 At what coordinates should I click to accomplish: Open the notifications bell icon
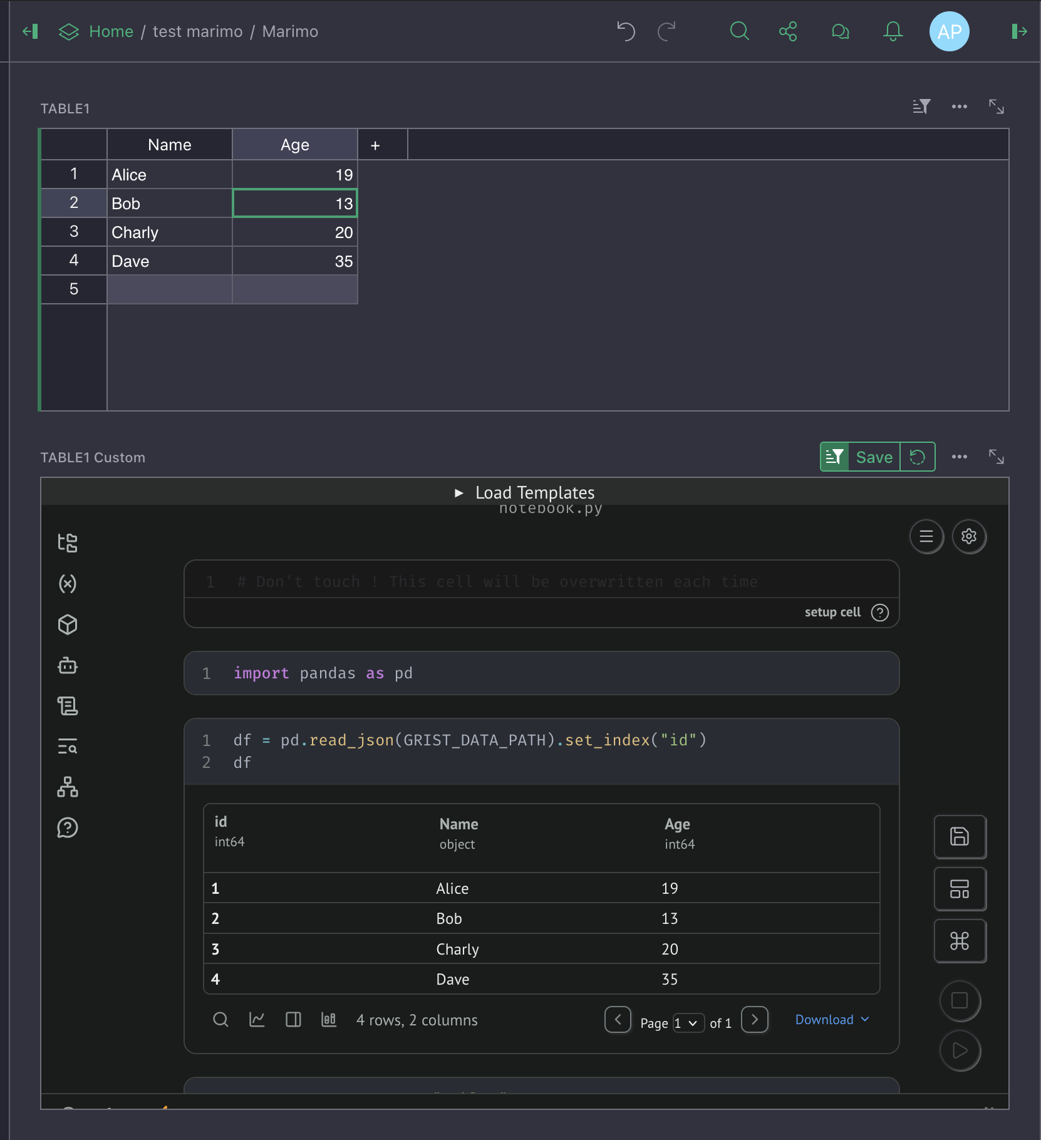coord(893,31)
